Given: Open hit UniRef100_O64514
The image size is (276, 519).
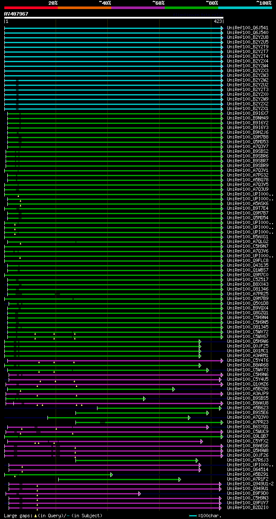Looking at the screenshot, I should click(x=248, y=469).
